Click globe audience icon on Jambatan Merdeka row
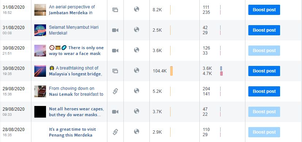Screen dimensions: 302x142 [x=136, y=9]
